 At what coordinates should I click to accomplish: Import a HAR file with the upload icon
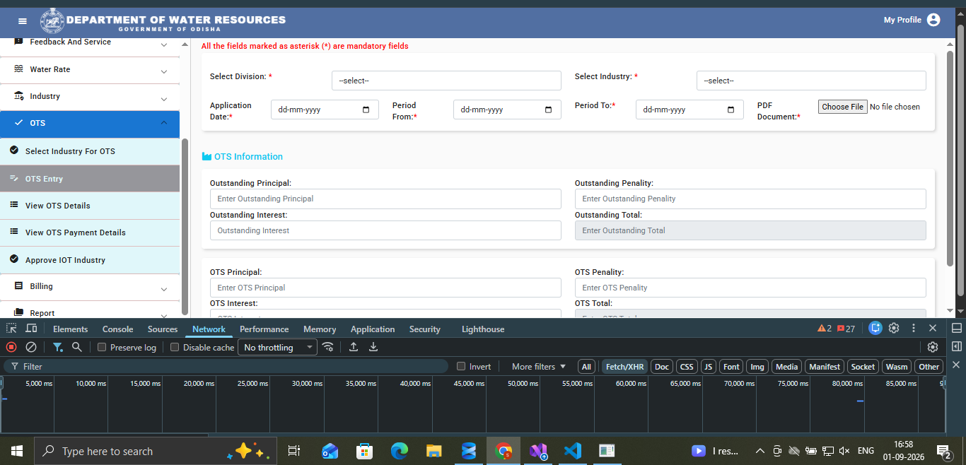[x=354, y=347]
